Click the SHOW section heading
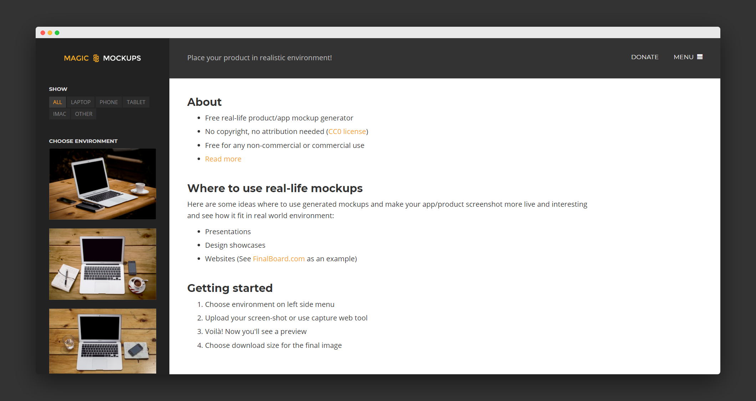 coord(58,89)
